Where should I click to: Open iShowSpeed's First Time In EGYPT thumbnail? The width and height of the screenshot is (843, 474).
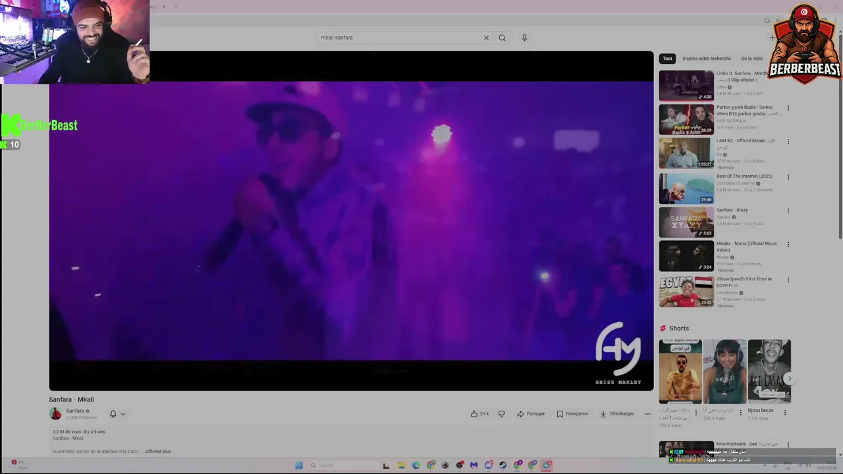tap(686, 291)
